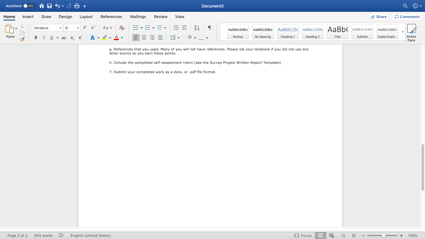Screen dimensions: 425x239
Task: Switch to Web Layout view
Action: [x=331, y=236]
